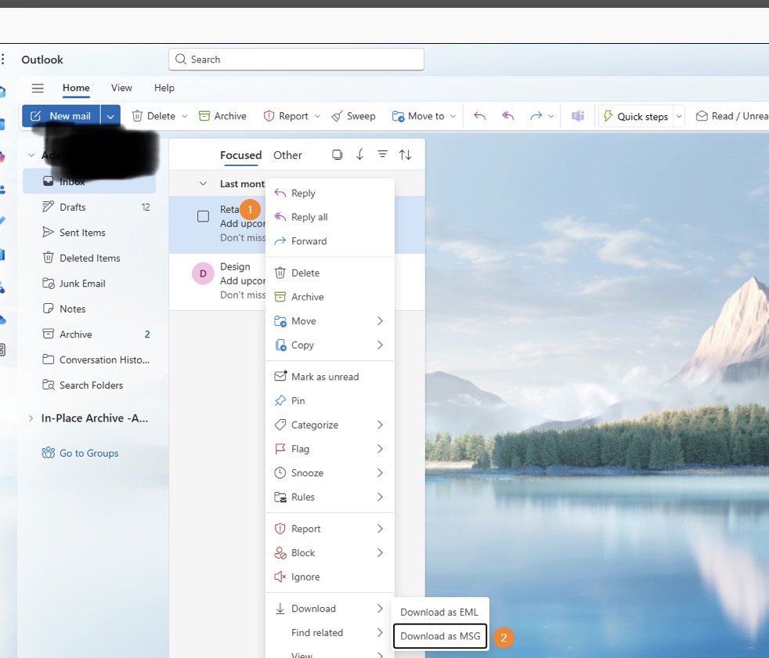Open Categorize submenu in context menu

(330, 425)
